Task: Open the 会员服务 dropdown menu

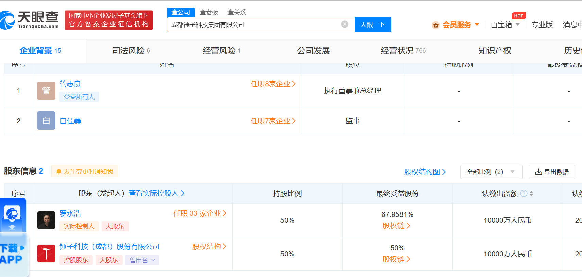Action: (461, 25)
